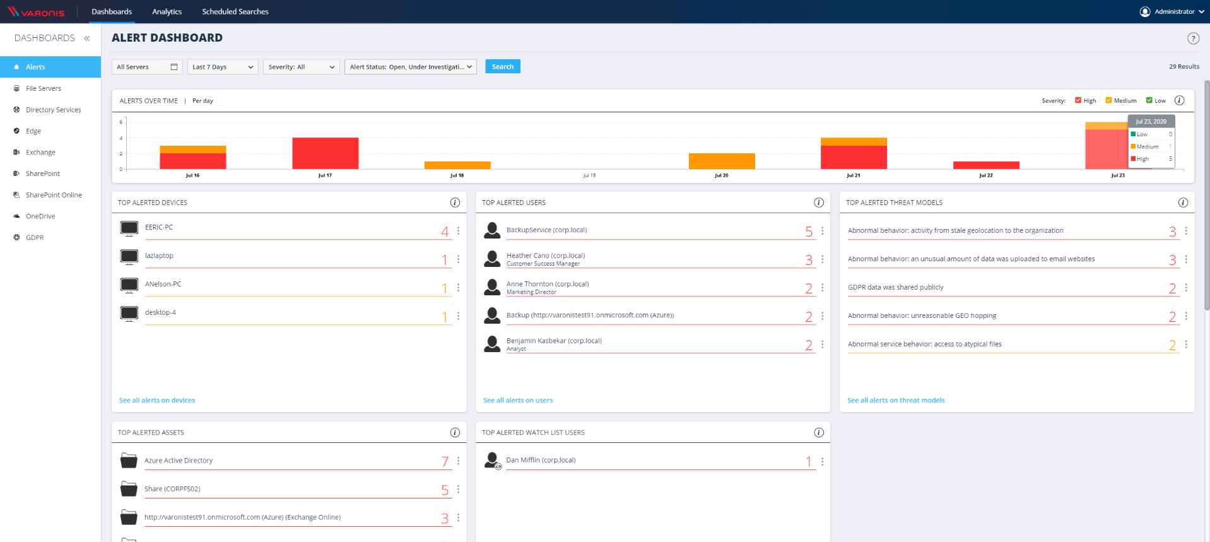
Task: Open the help question mark icon
Action: click(x=1193, y=38)
